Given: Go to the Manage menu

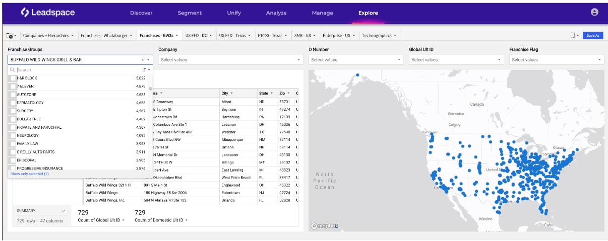Looking at the screenshot, I should (322, 13).
